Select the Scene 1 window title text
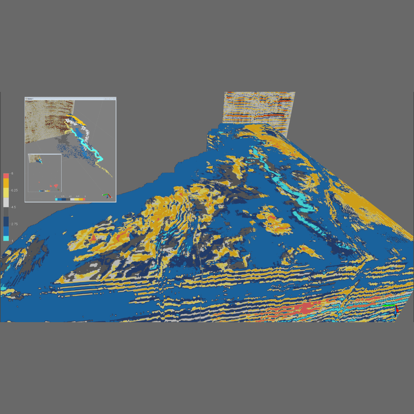 (30, 99)
